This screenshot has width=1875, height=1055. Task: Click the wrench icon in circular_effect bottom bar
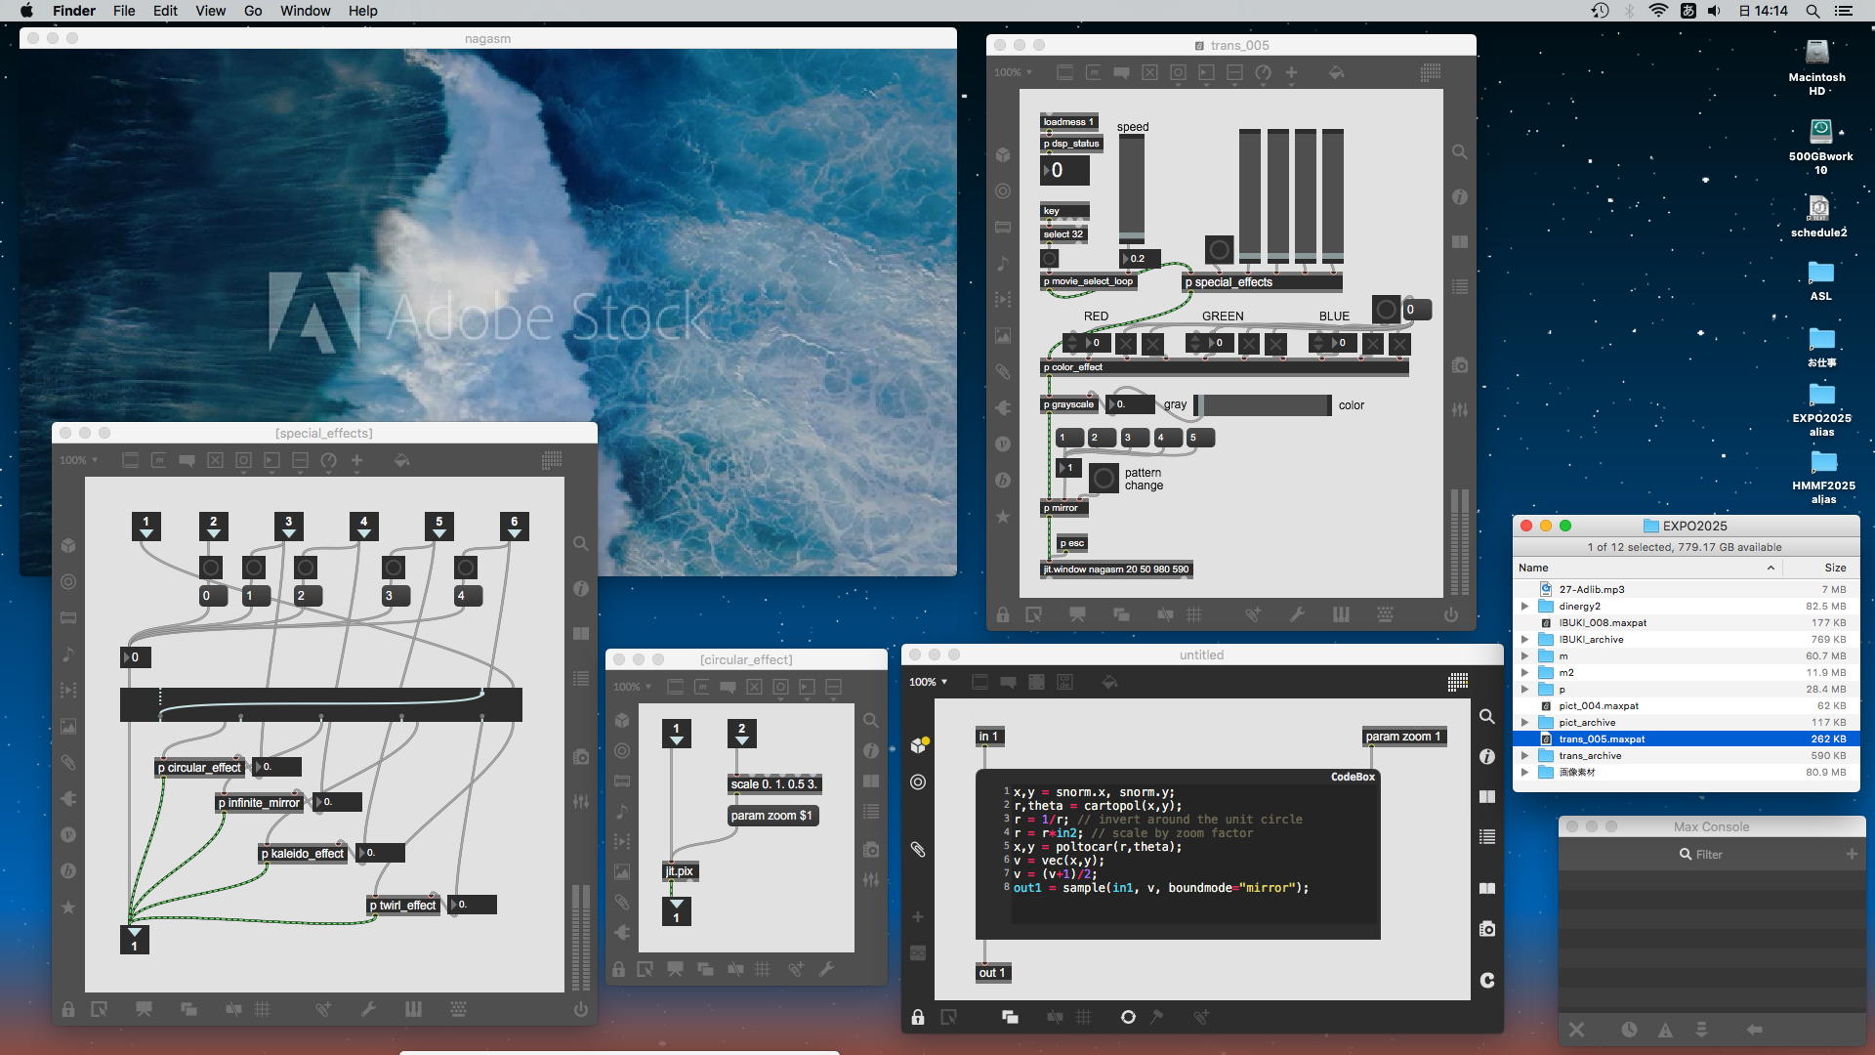click(826, 969)
